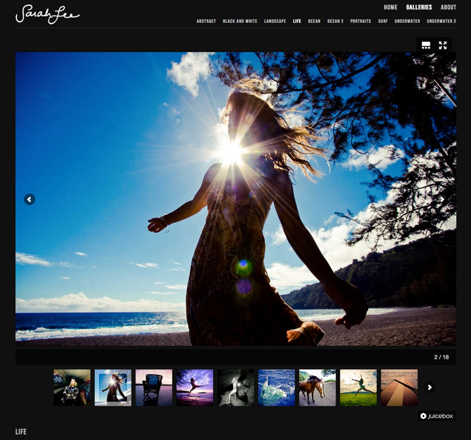Open the Sarah Lee signature logo
Viewport: 471px width, 440px height.
tap(48, 14)
